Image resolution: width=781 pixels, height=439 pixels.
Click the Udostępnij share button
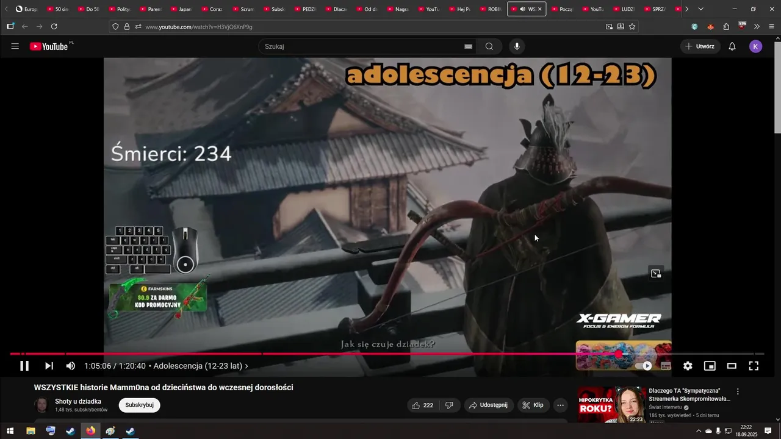coord(488,405)
